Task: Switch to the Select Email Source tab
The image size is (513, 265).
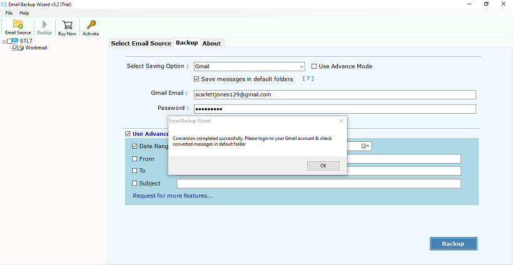Action: [x=141, y=43]
